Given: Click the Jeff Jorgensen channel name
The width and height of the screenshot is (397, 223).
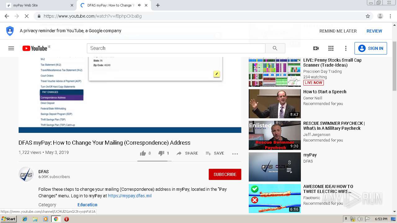Looking at the screenshot, I should pyautogui.click(x=317, y=135).
